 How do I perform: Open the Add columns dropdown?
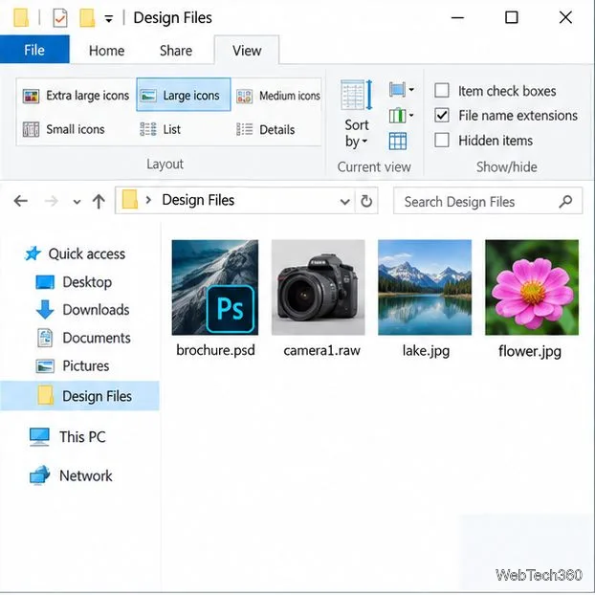click(x=401, y=116)
